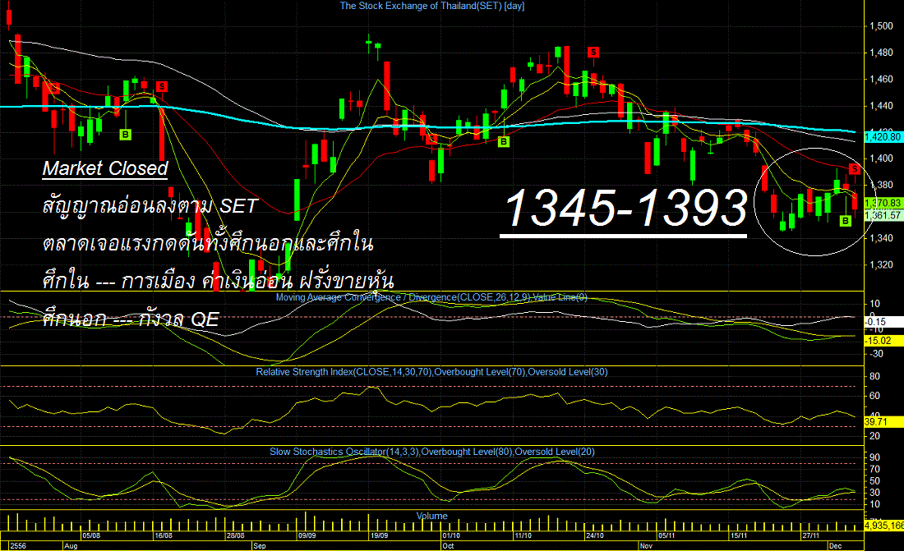The image size is (904, 551).
Task: Click the 1,500 price axis label
Action: 882,26
